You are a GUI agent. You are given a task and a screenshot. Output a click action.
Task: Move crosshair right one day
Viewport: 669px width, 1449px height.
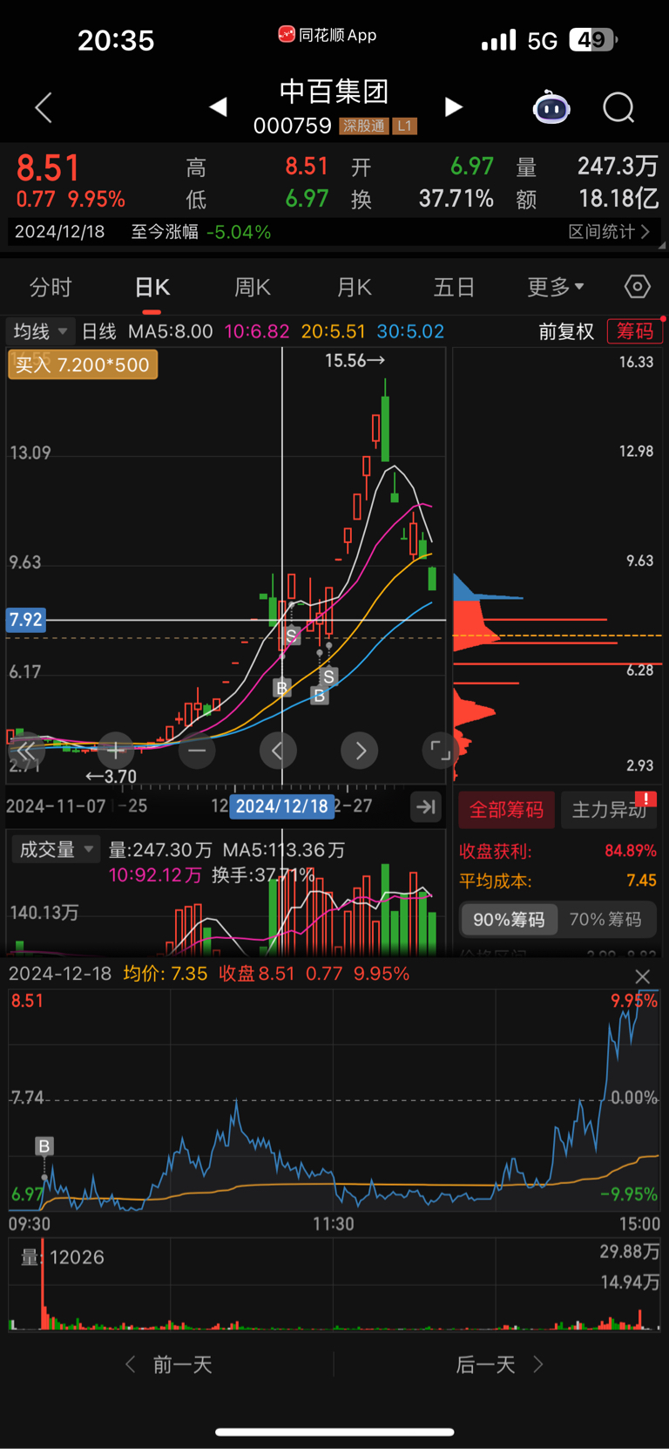coord(360,750)
